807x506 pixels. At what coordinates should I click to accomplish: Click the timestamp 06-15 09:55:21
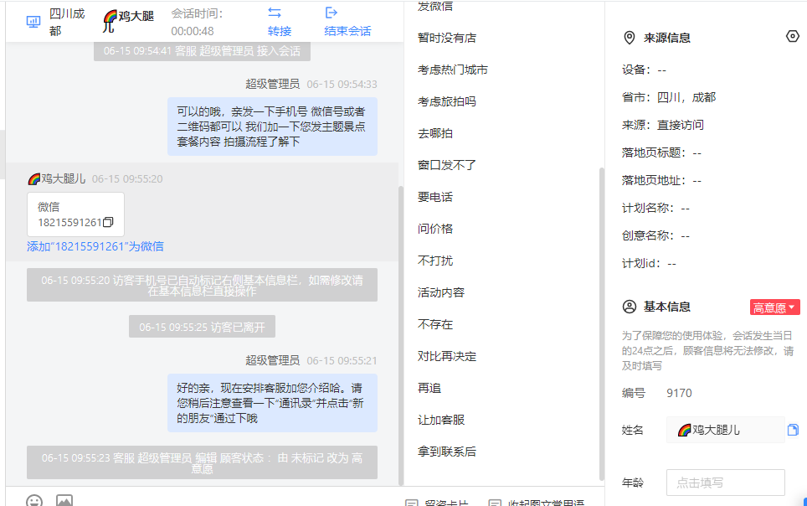[x=342, y=361]
